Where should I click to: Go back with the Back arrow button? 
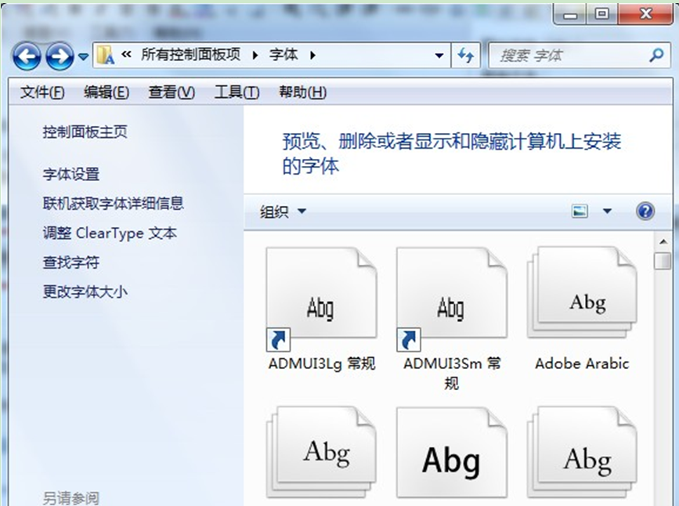(x=27, y=56)
